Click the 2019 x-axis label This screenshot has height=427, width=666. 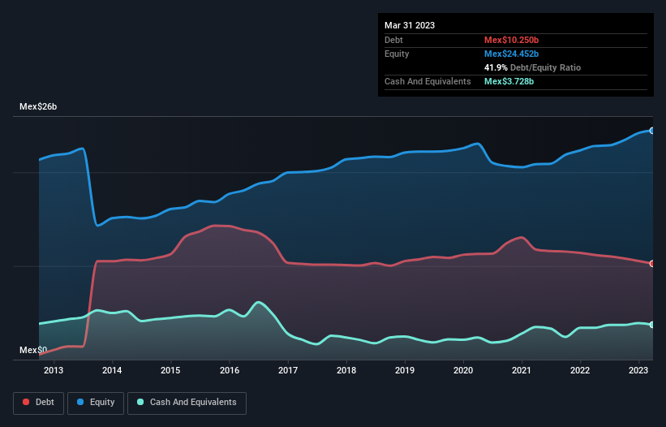click(x=405, y=370)
